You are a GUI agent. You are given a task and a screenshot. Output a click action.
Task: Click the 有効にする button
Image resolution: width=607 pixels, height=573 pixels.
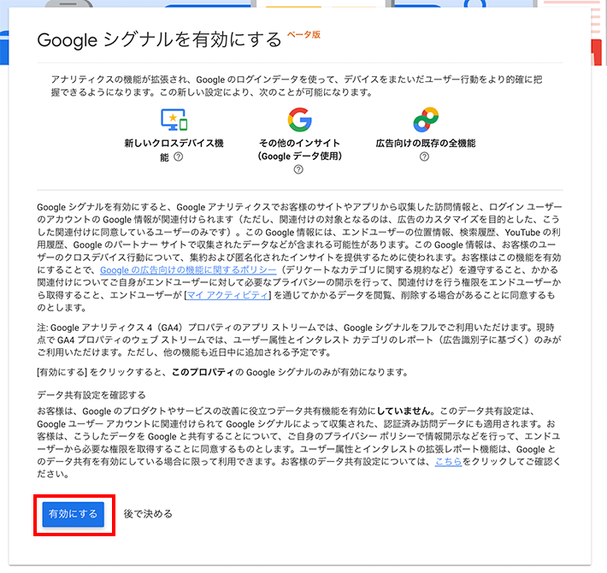pos(74,514)
